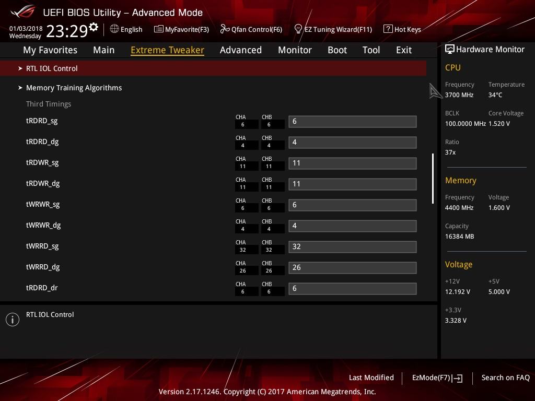
Task: Open the MyFavorite(F3) list icon
Action: click(159, 29)
